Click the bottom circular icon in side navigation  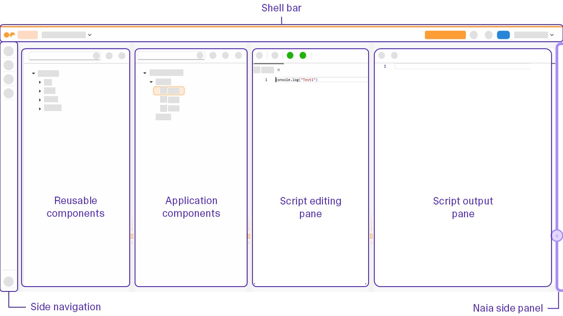(x=8, y=281)
